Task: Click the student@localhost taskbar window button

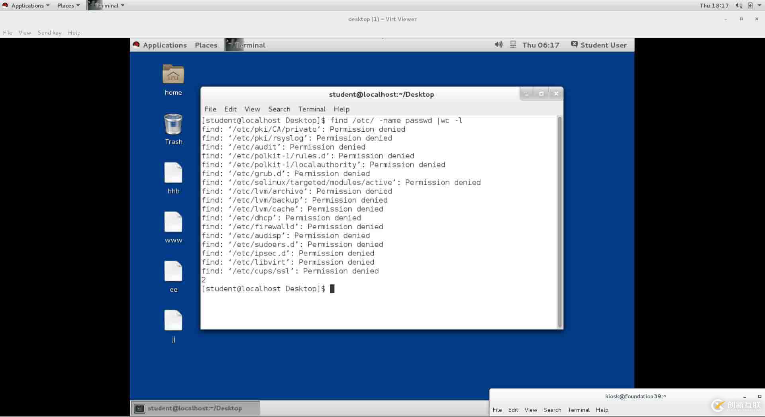Action: [195, 408]
